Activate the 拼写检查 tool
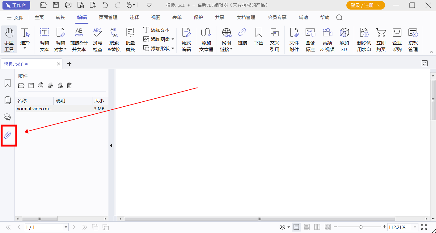This screenshot has width=436, height=233. (97, 39)
